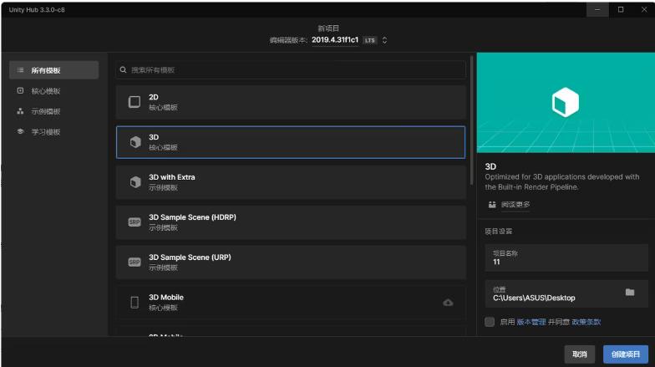The width and height of the screenshot is (655, 367).
Task: Click the magnifier search icon
Action: [x=124, y=70]
